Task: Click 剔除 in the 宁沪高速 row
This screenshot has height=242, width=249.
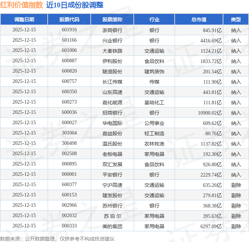Action: 236,185
